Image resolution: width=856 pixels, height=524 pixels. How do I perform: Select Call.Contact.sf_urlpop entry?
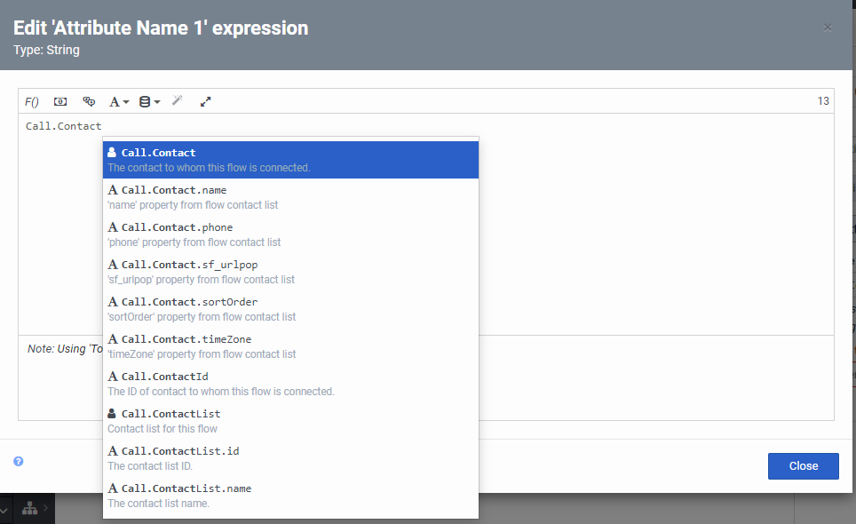pos(290,272)
